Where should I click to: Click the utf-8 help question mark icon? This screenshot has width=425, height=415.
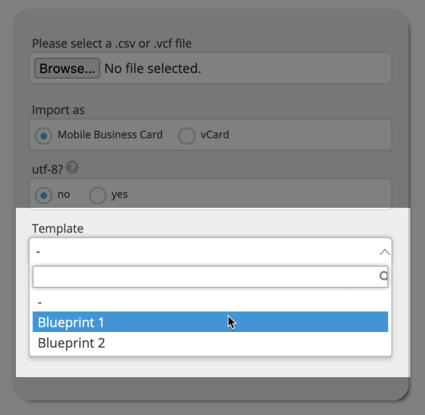coord(72,168)
